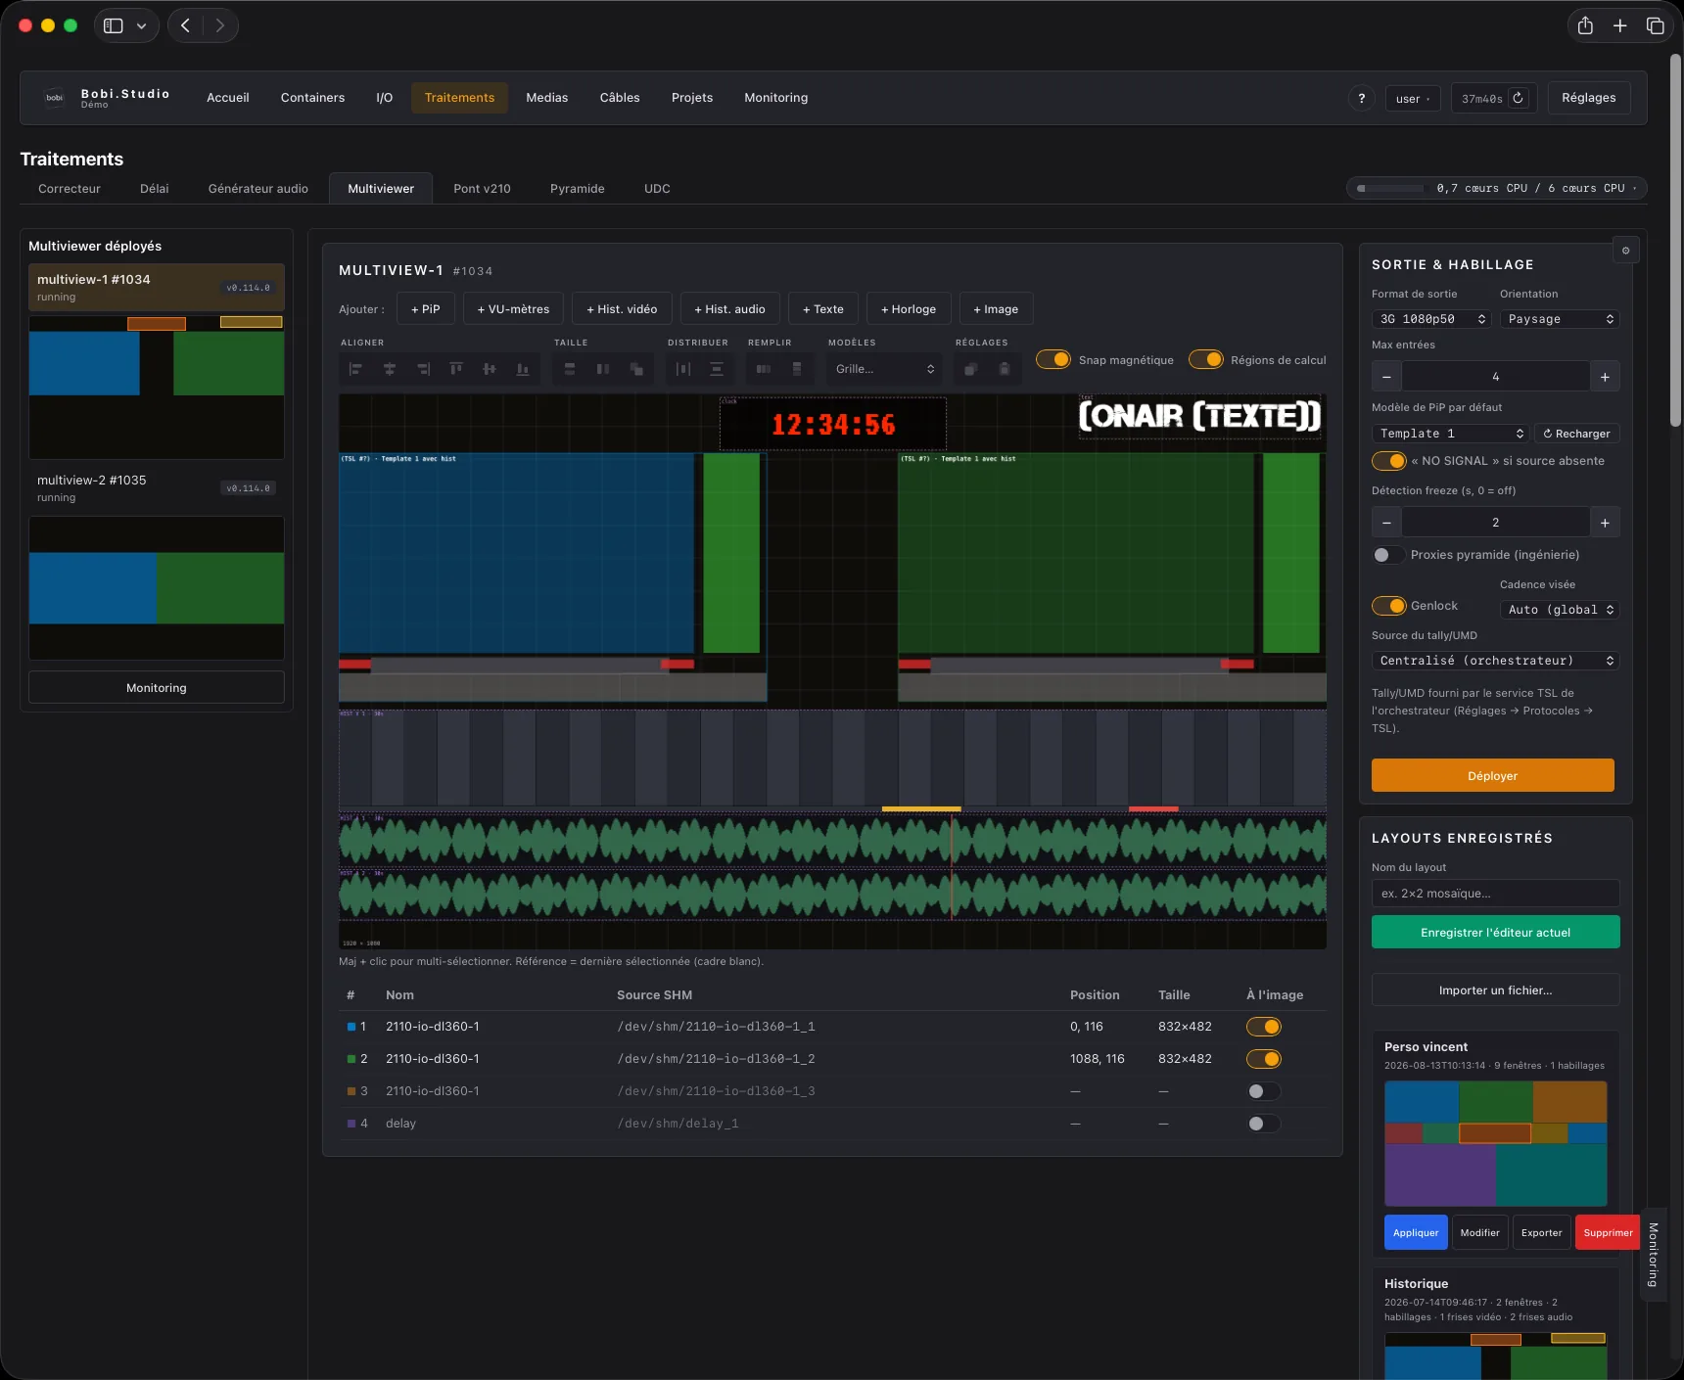Toggle Snap magnétique switch
Viewport: 1684px width, 1380px height.
click(x=1053, y=359)
